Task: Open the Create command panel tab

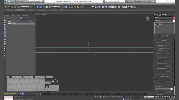Action: (155, 15)
